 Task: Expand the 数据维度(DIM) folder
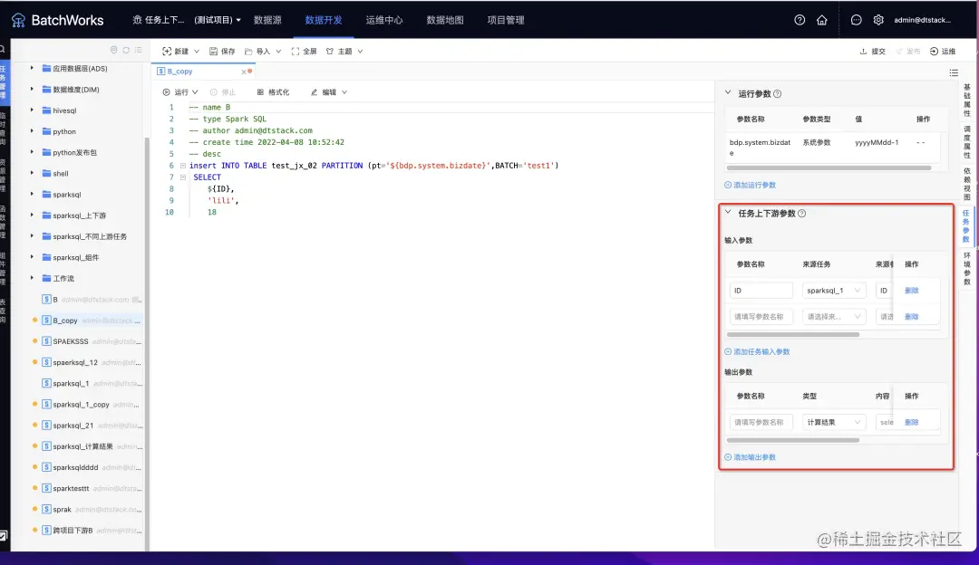pyautogui.click(x=32, y=89)
